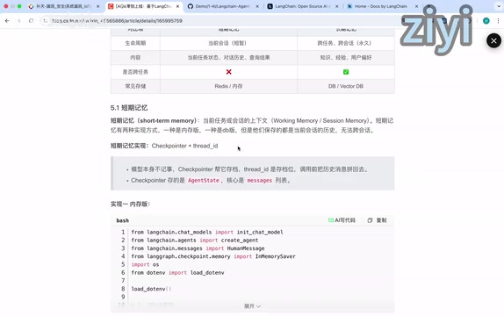Click the 实现一 内存版 heading
504x316 pixels.
click(x=130, y=204)
